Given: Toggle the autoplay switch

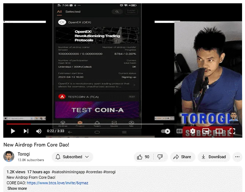Looking at the screenshot, I should pos(166,131).
